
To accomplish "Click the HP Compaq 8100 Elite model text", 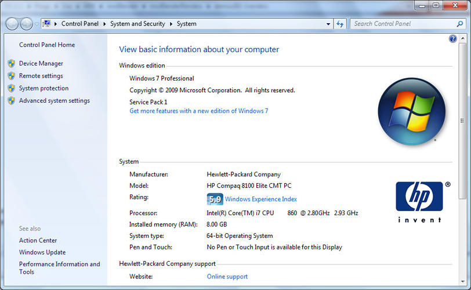I will click(249, 186).
